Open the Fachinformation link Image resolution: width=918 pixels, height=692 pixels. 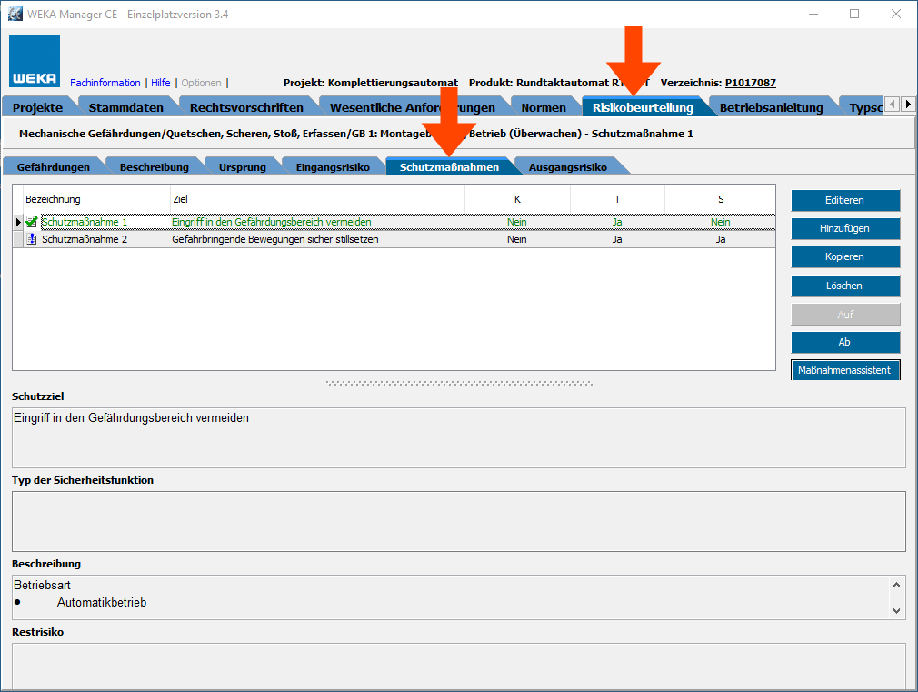[105, 83]
